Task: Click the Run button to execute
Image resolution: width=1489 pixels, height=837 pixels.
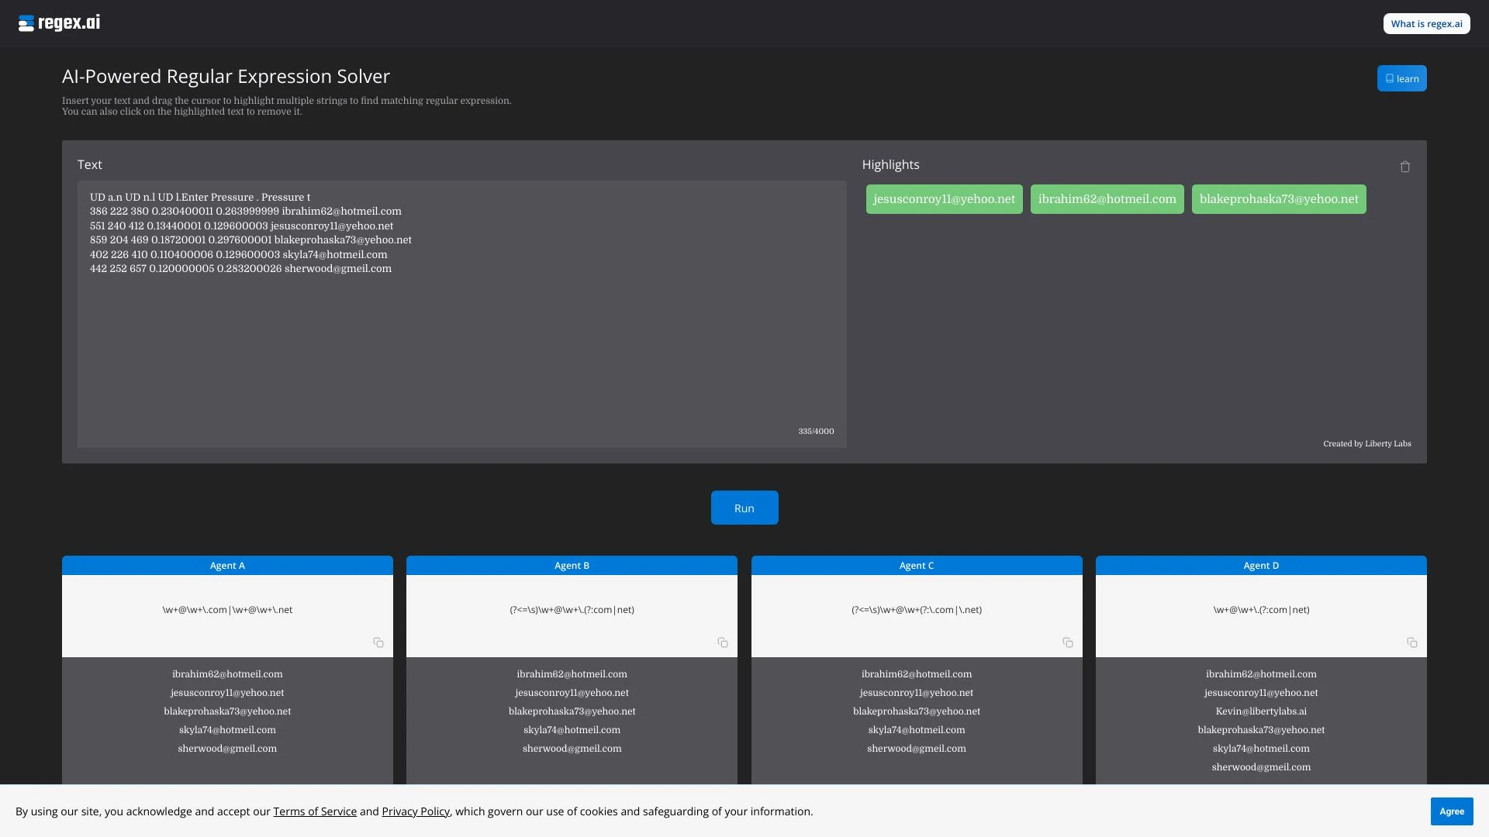Action: click(x=744, y=508)
